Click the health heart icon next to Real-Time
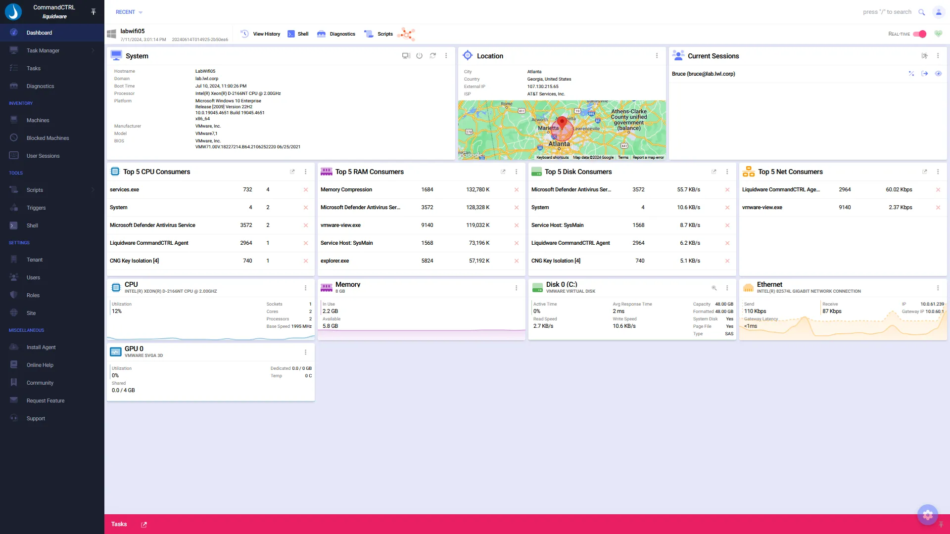This screenshot has height=534, width=950. pos(938,34)
